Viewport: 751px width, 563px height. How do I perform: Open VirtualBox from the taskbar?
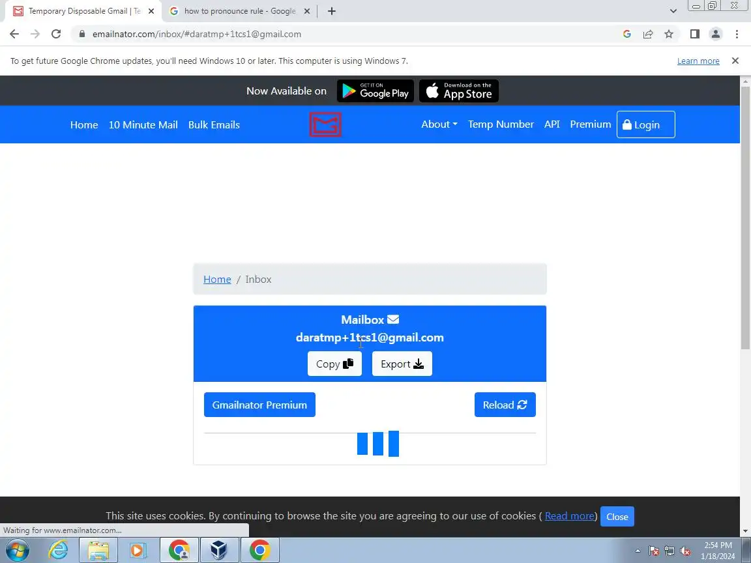pos(219,550)
